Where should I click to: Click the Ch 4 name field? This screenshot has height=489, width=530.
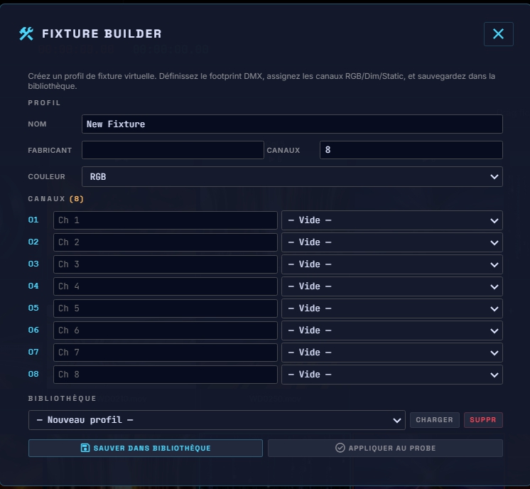point(166,286)
